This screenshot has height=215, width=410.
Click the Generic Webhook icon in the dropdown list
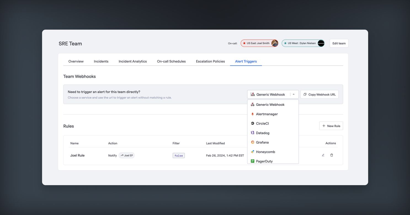tap(252, 104)
